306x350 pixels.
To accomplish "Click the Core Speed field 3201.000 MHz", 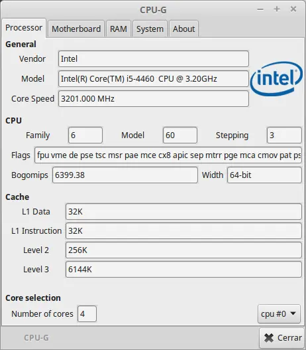I will click(154, 99).
